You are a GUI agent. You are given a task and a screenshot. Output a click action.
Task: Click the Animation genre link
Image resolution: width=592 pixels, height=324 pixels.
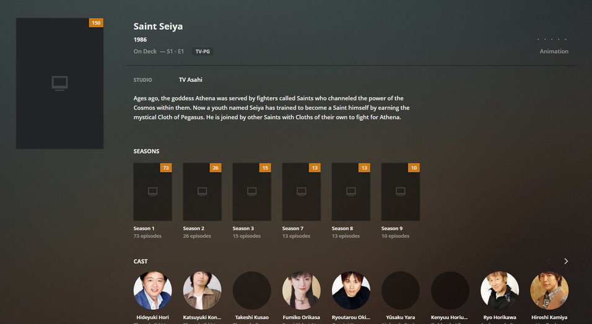(554, 51)
